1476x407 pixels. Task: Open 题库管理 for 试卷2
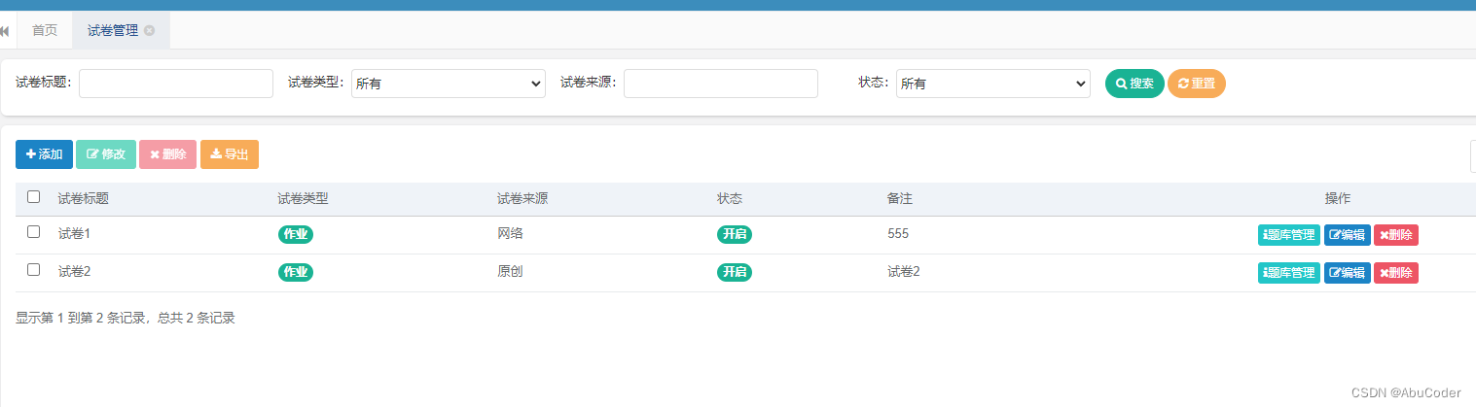click(x=1289, y=273)
